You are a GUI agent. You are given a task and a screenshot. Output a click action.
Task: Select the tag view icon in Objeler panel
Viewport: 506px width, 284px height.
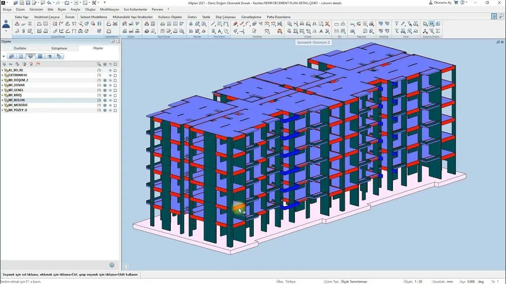point(59,56)
